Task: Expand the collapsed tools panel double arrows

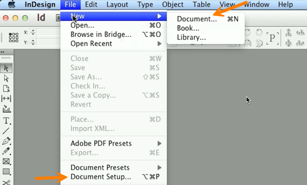Action: (x=2, y=52)
